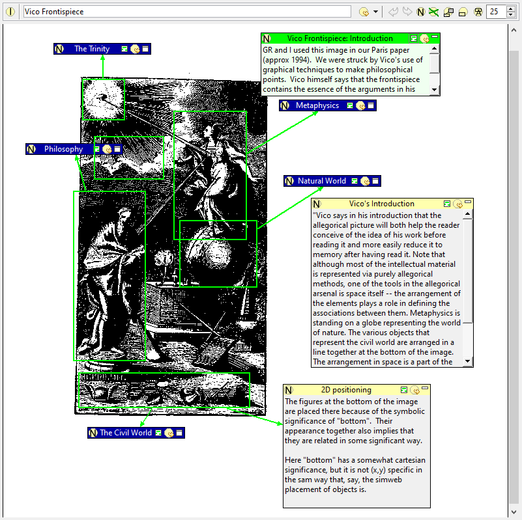The height and width of the screenshot is (520, 522).
Task: Click the N icon on the Philosophy node
Action: [x=31, y=149]
